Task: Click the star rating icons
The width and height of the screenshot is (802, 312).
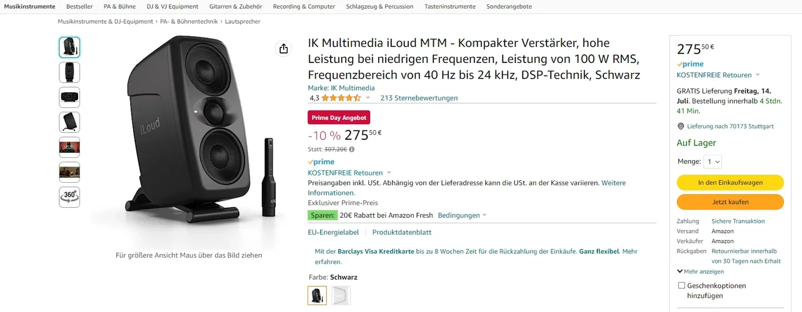Action: pyautogui.click(x=341, y=98)
